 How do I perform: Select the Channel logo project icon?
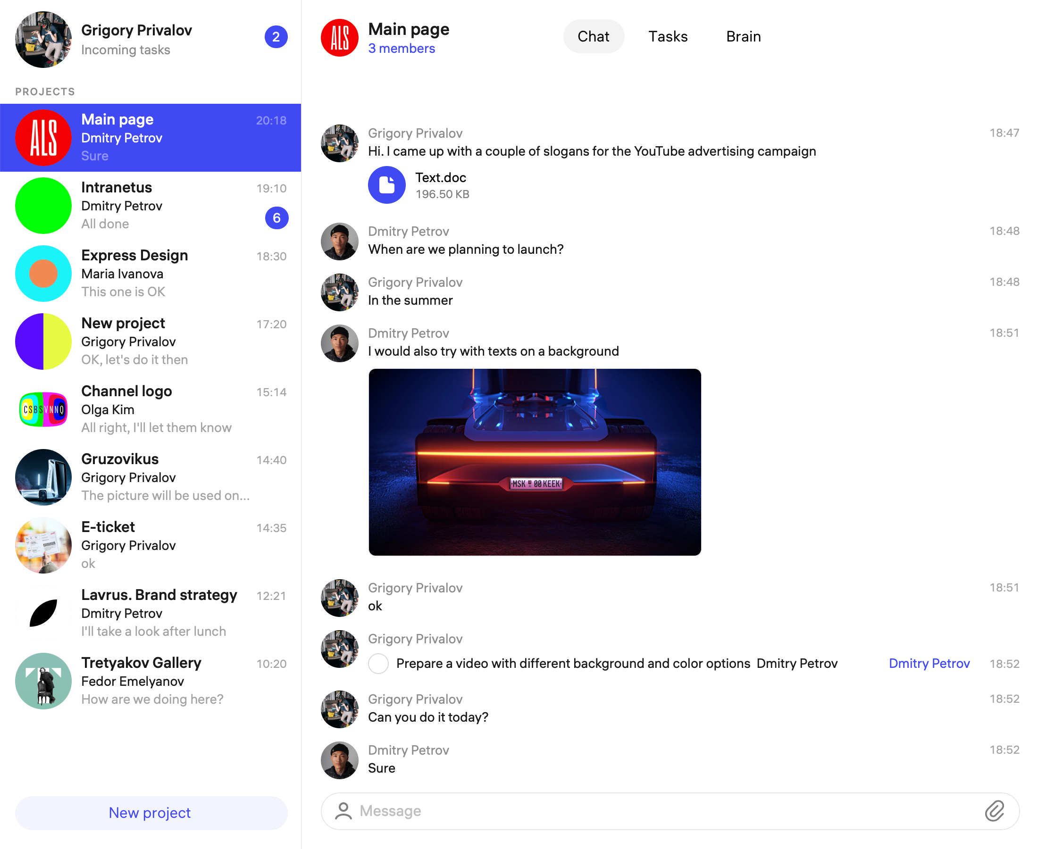click(x=43, y=409)
